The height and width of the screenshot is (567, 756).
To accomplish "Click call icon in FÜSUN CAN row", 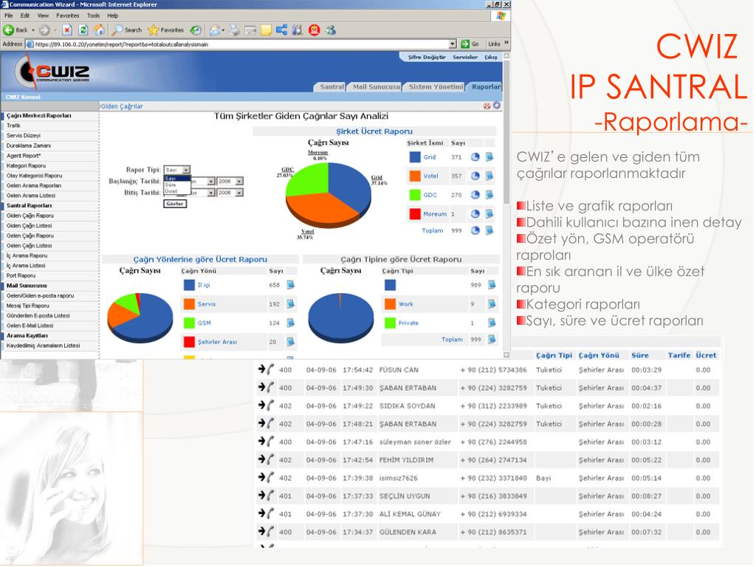I will 266,369.
